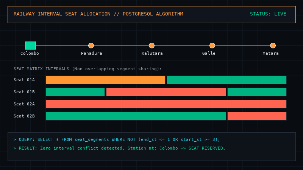Image resolution: width=303 pixels, height=170 pixels.
Task: Click the SEAT MATRIX INTERVALS heading
Action: 87,69
